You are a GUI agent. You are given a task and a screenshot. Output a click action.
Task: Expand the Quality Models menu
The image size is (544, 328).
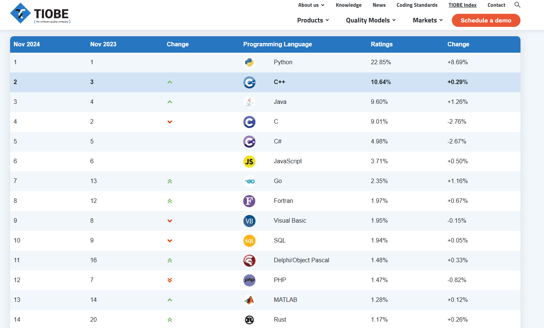371,20
